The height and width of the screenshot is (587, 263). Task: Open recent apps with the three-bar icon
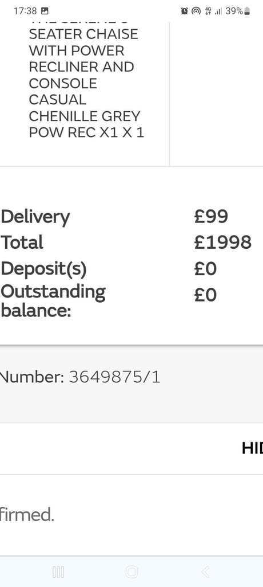[58, 572]
